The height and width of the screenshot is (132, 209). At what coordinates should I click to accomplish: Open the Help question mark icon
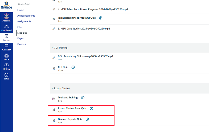(x=6, y=75)
